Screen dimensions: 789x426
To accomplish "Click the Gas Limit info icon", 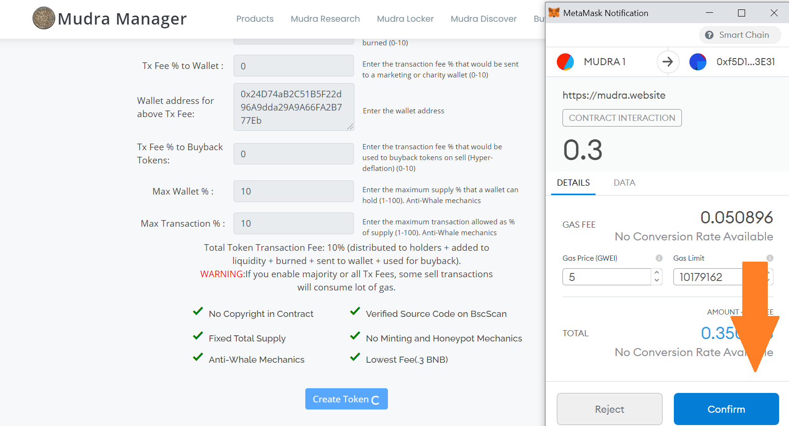I will pyautogui.click(x=770, y=258).
